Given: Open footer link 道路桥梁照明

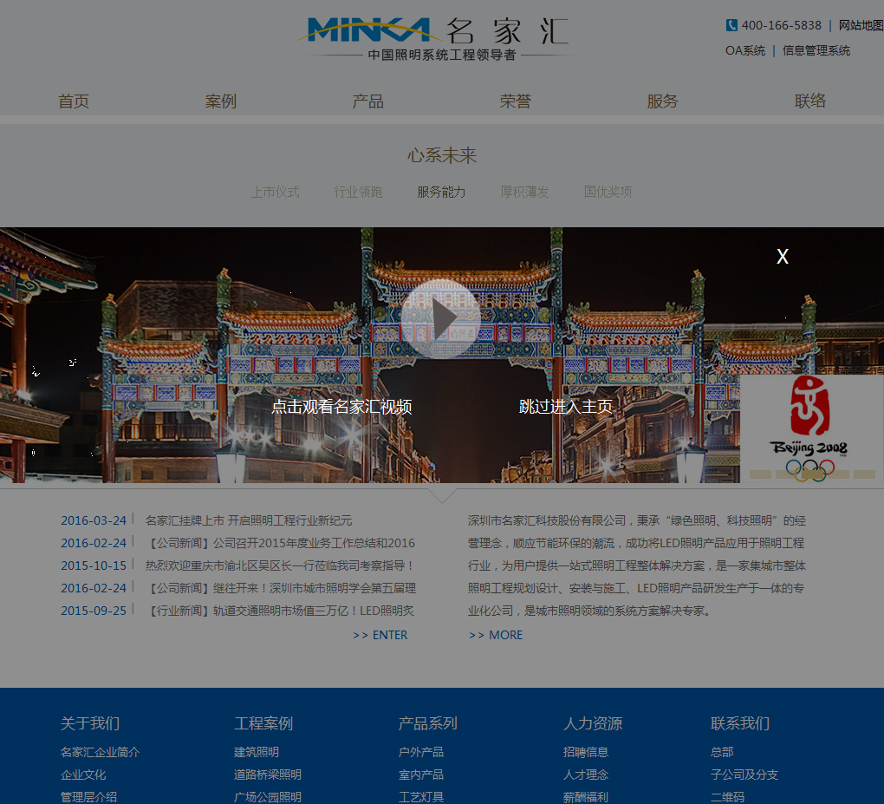Looking at the screenshot, I should click(x=267, y=775).
